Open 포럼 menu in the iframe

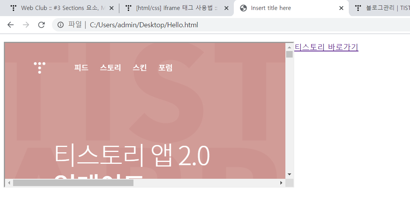tap(165, 68)
